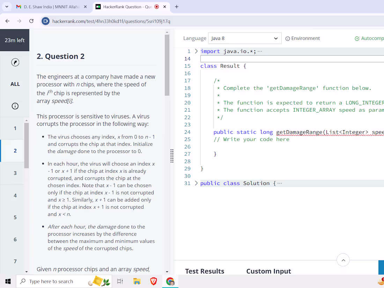Screen dimensions: 384x288
Task: Toggle the Autocomplete option
Action: [369, 38]
